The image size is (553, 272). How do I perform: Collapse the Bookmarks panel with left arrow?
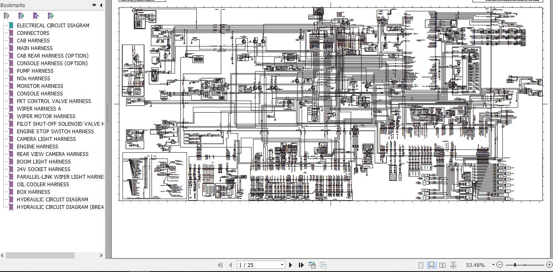coord(101,5)
